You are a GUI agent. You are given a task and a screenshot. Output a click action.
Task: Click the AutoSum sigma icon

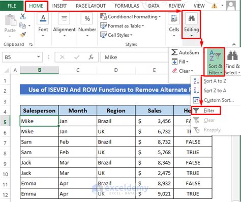pos(174,52)
